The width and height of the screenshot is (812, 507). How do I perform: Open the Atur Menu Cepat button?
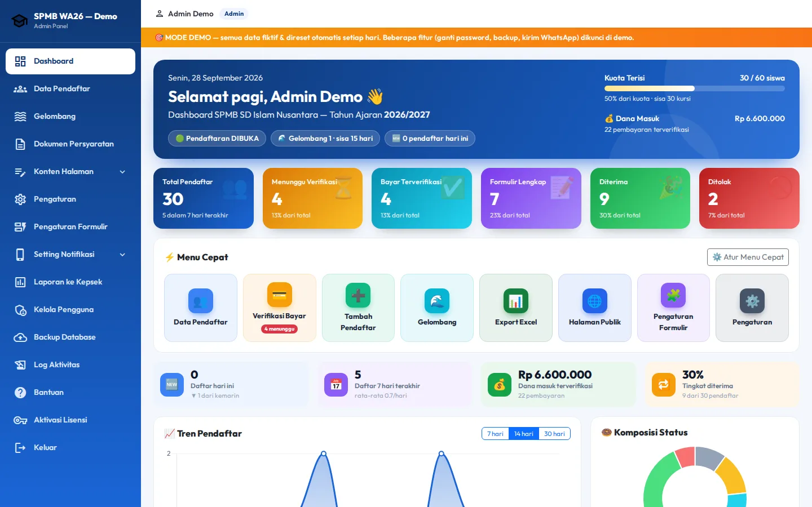(748, 257)
